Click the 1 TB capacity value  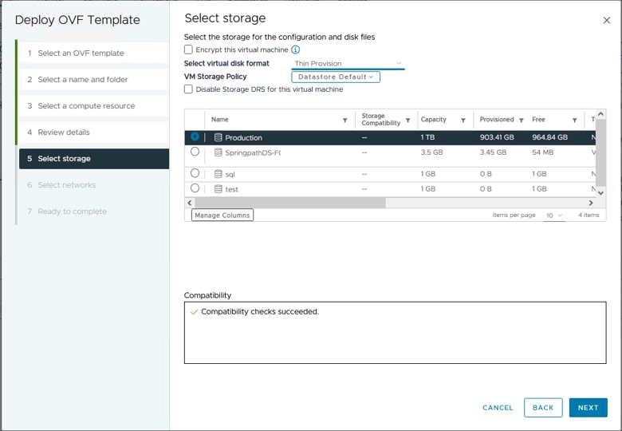(427, 137)
